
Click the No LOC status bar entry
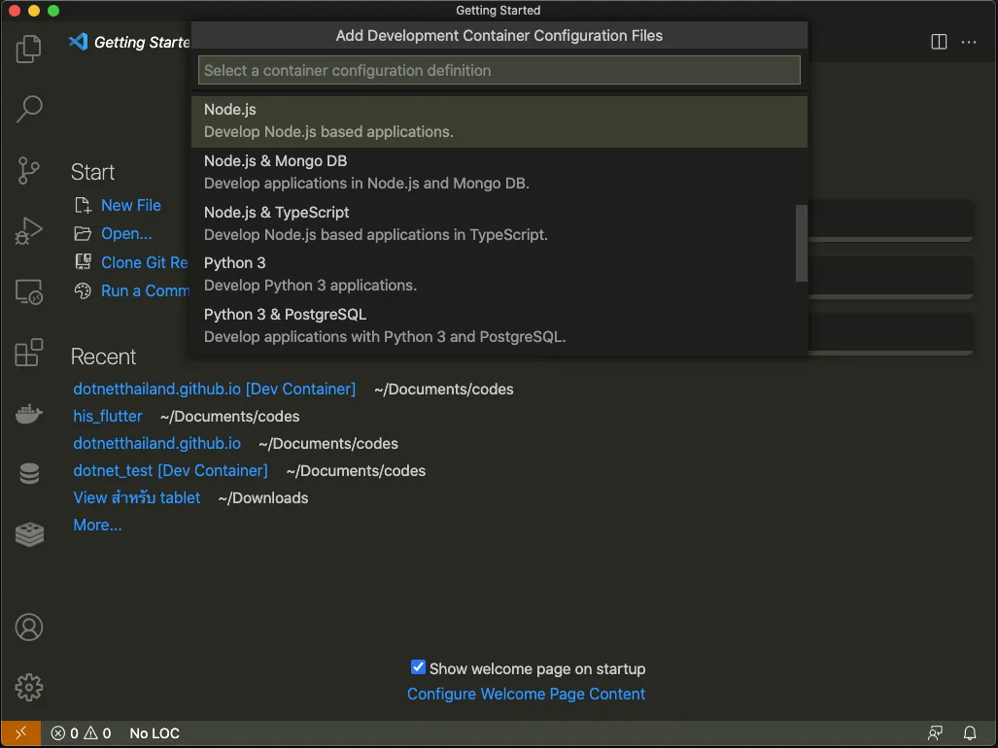pyautogui.click(x=155, y=733)
